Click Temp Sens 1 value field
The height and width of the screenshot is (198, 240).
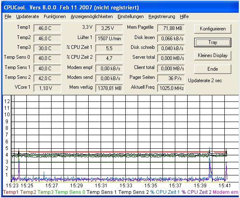coord(47,69)
